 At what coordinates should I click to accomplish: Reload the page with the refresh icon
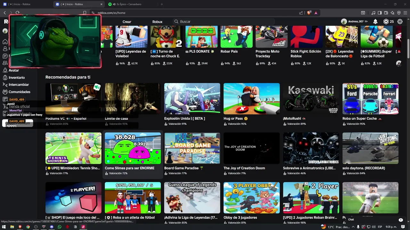tap(17, 13)
